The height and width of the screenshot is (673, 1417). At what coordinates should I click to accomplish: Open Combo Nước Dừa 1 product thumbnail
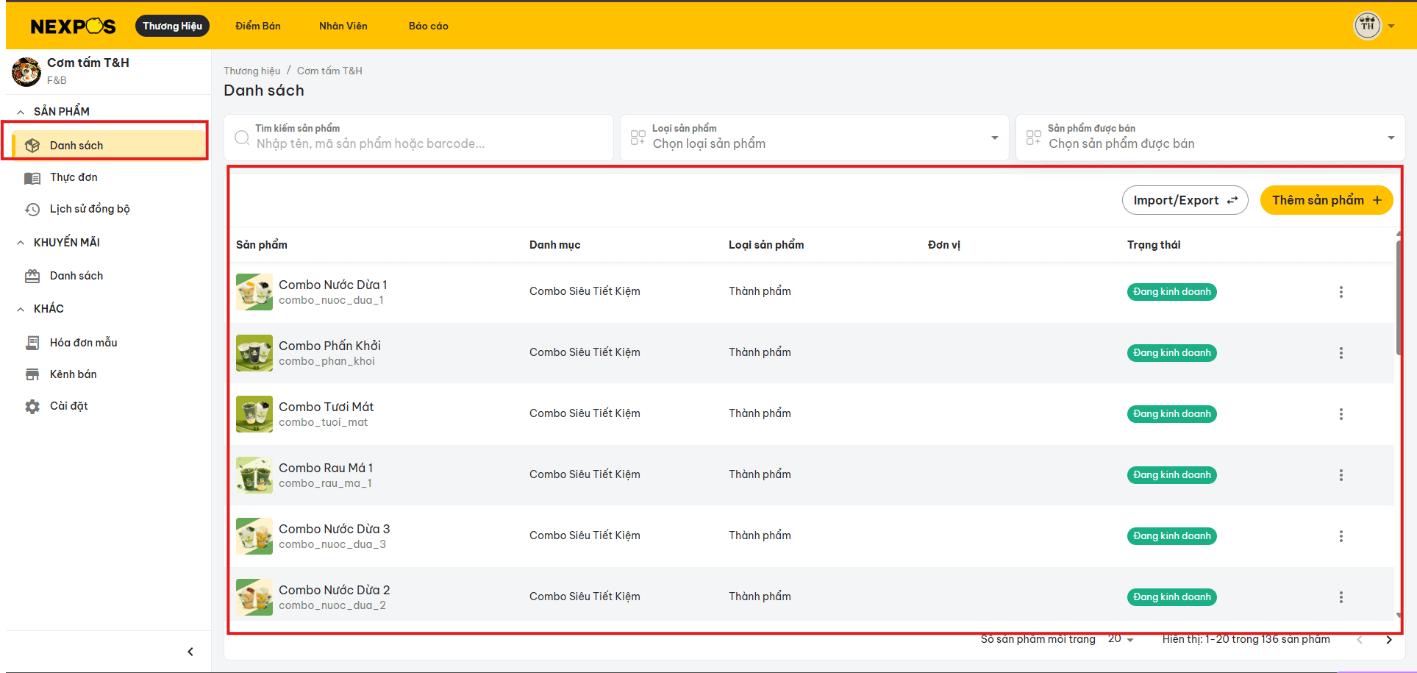254,292
